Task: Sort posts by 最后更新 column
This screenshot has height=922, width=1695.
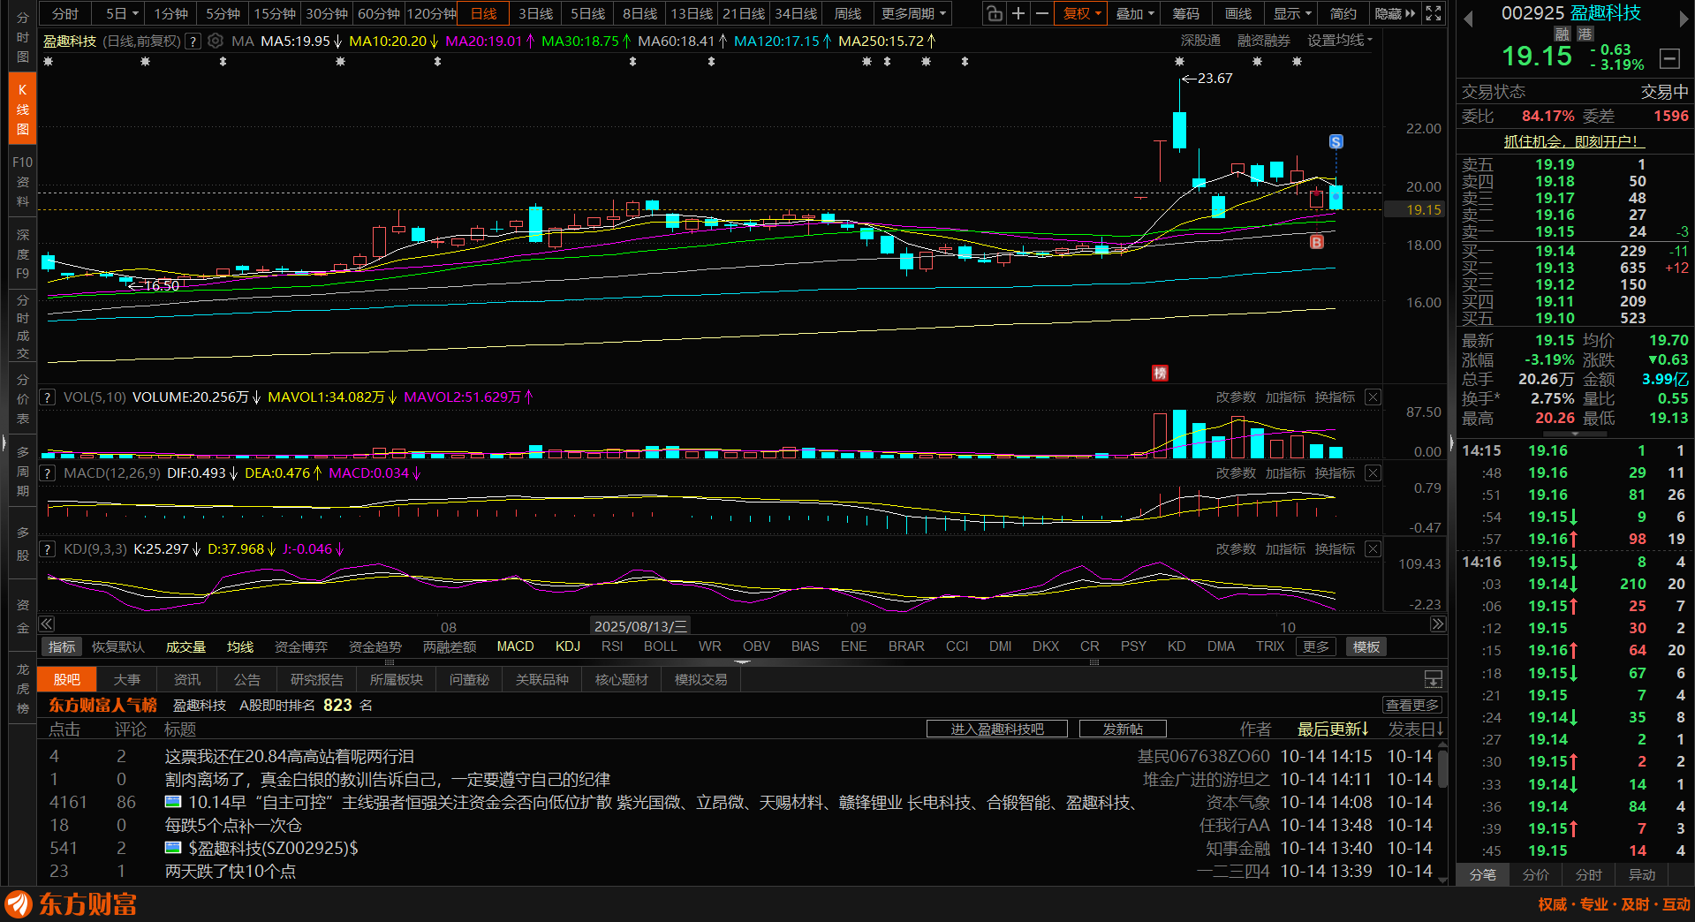Action: pyautogui.click(x=1332, y=729)
